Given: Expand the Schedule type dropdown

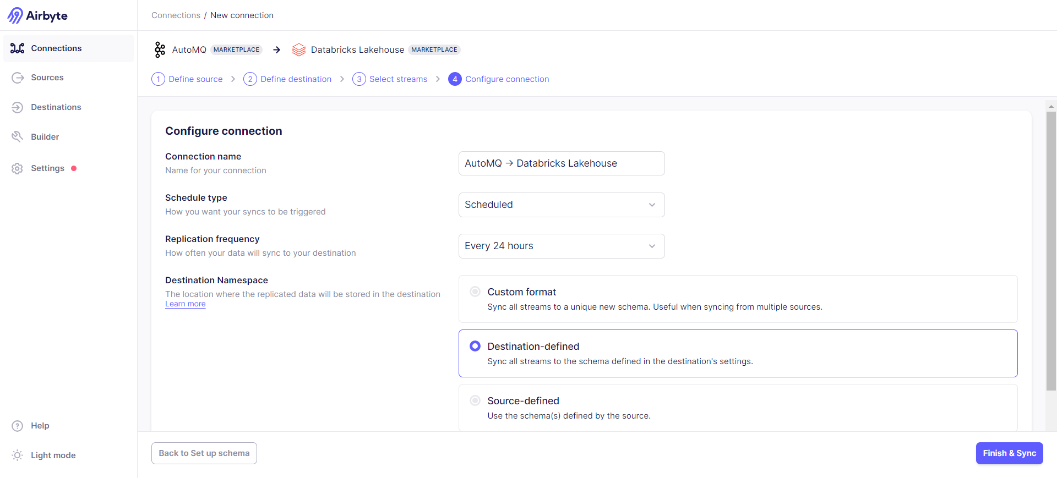Looking at the screenshot, I should [561, 205].
